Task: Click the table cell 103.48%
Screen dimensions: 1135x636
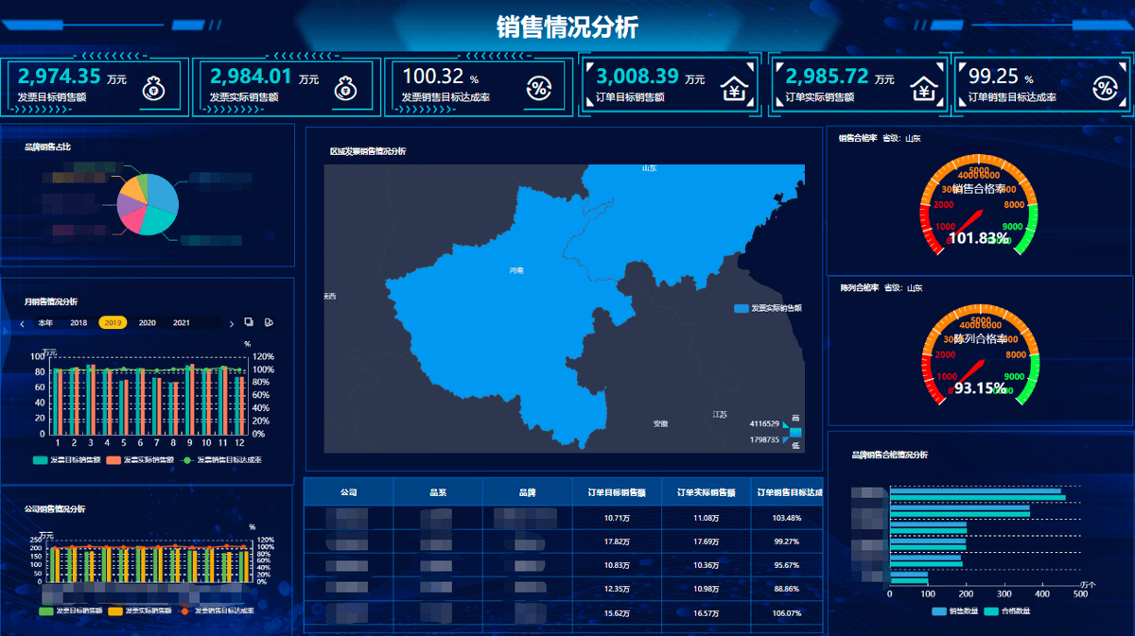Action: [787, 518]
